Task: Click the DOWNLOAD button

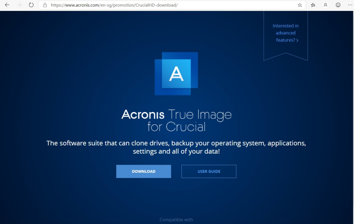Action: coord(144,172)
